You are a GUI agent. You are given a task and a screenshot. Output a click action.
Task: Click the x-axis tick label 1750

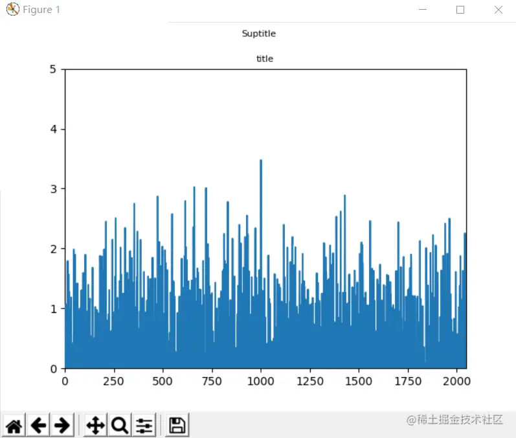pyautogui.click(x=408, y=381)
